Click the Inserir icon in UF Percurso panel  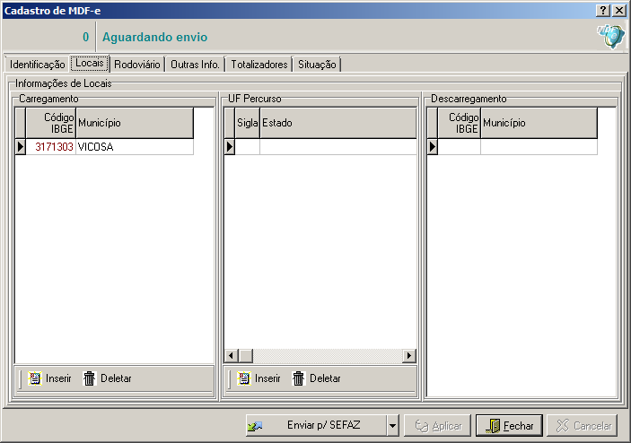coord(244,378)
